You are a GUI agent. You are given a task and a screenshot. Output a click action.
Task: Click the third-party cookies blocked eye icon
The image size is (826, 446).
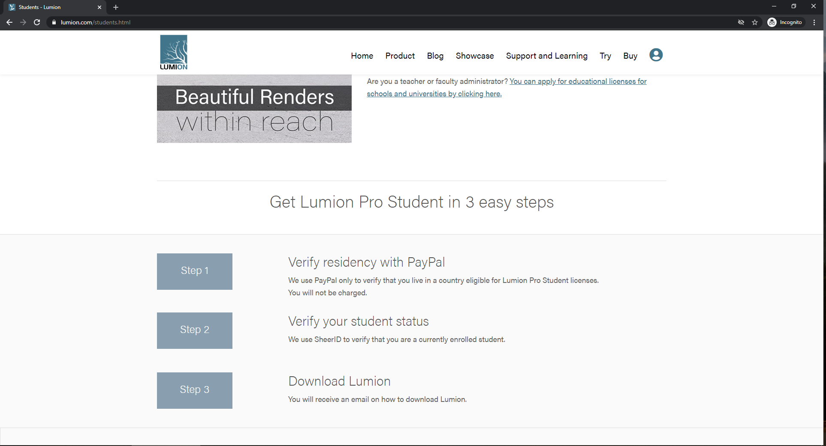tap(741, 22)
